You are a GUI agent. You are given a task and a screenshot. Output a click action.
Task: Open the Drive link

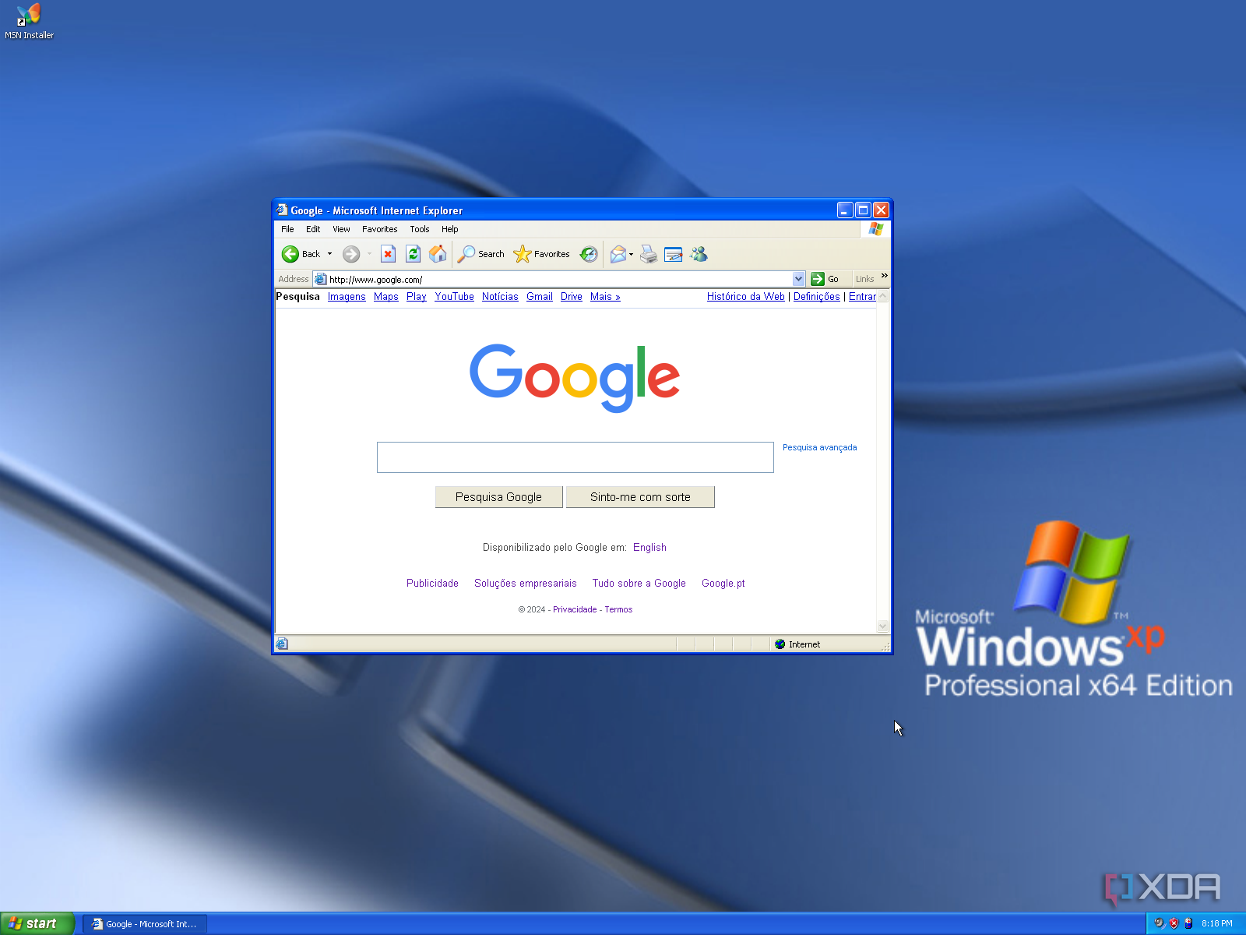[572, 297]
